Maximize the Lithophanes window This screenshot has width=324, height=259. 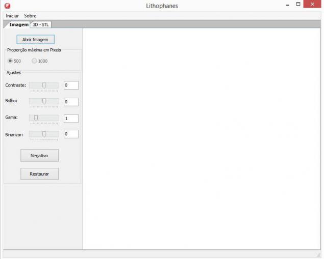pos(298,4)
